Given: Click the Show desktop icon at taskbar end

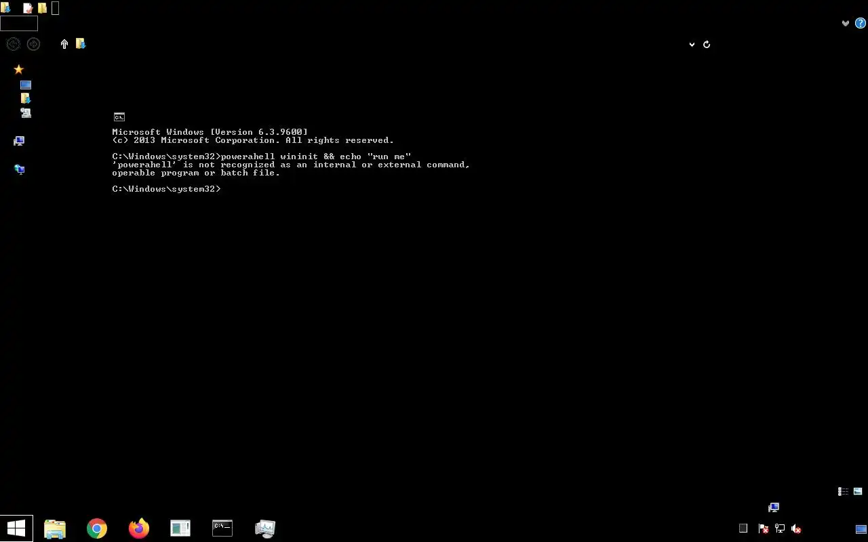Looking at the screenshot, I should pyautogui.click(x=861, y=528).
